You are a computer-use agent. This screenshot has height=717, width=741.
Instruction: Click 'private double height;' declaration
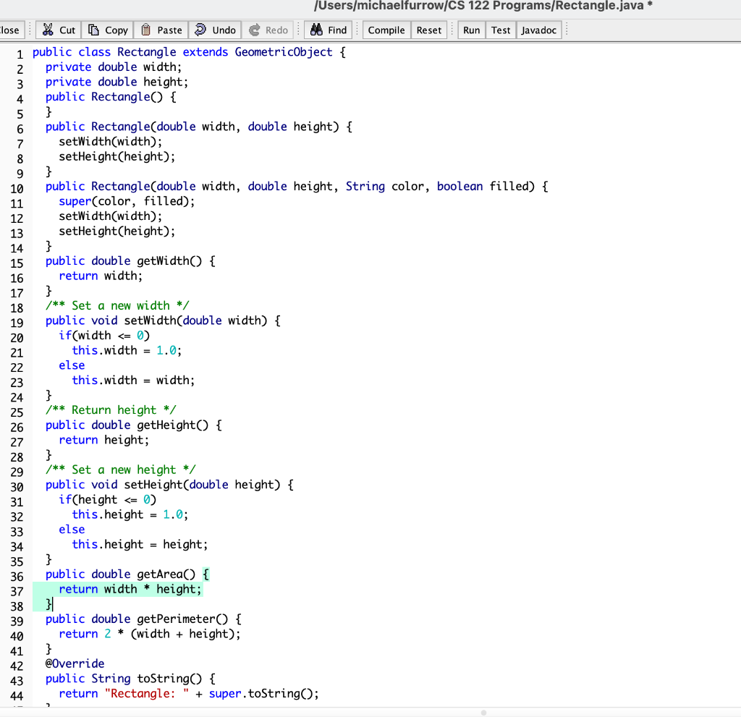(x=117, y=82)
